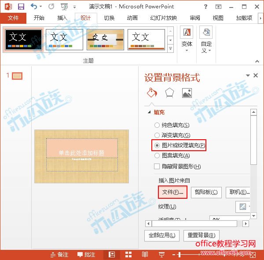Viewport: 264px width, 260px height.
Task: Select Pattern fill (图案填充) option
Action: point(172,156)
